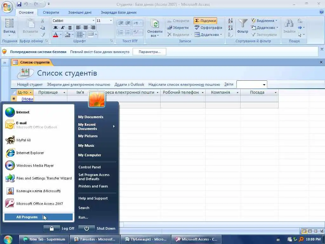Open the Access help icon
This screenshot has height=244, width=325.
[322, 12]
